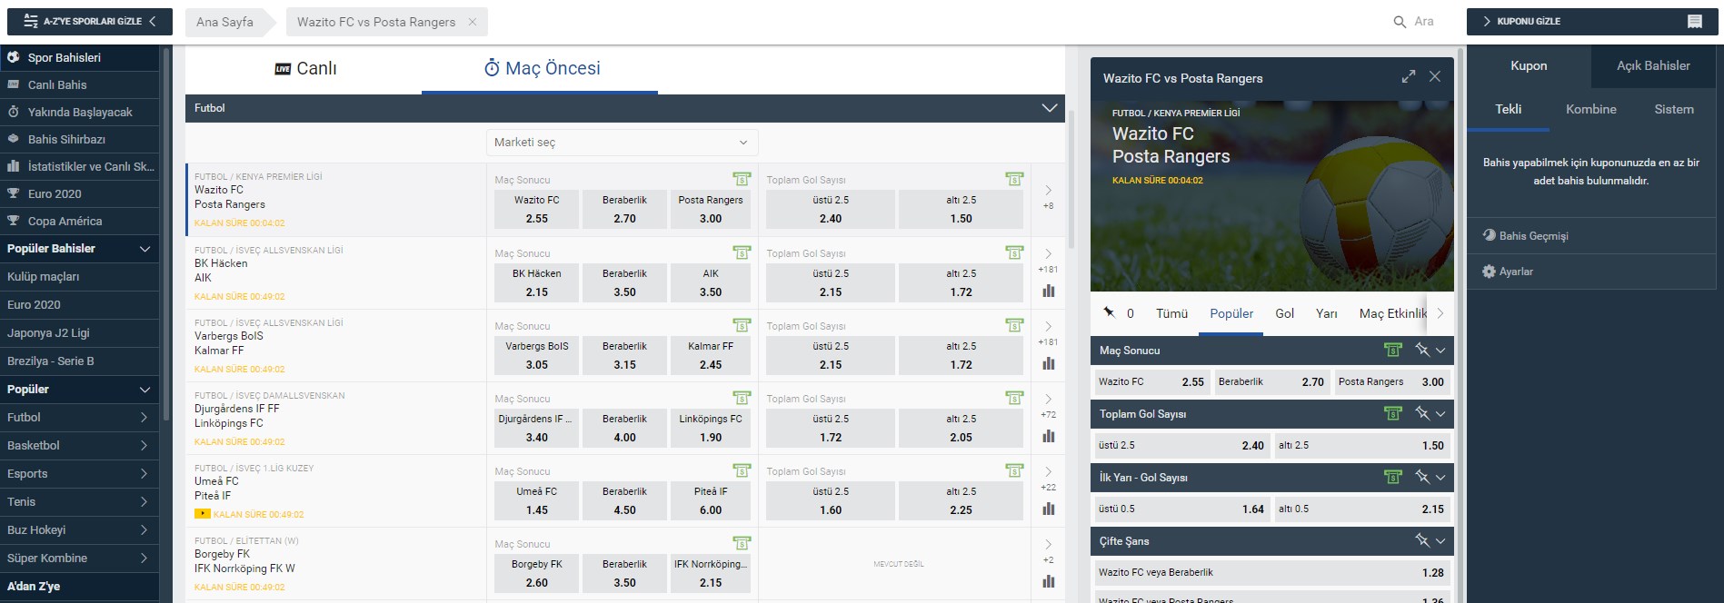
Task: Click the Copa América trophy item
Action: (x=80, y=221)
